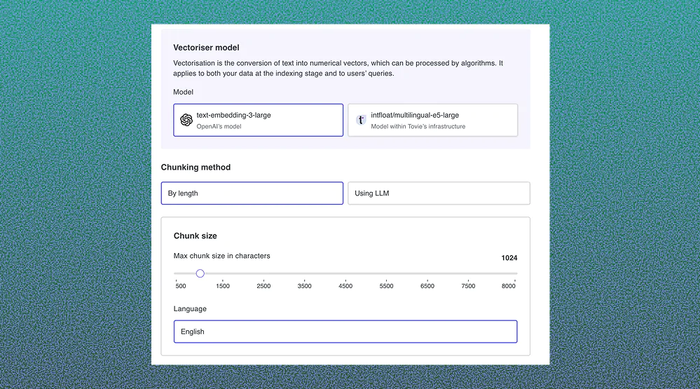The width and height of the screenshot is (700, 389).
Task: Click the 1500 tick label on the slider
Action: coord(223,286)
